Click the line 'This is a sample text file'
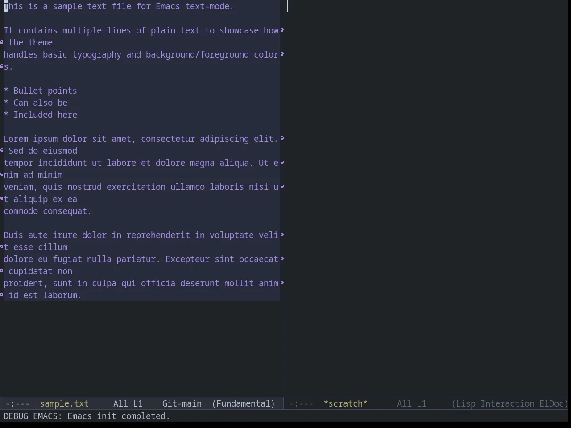The width and height of the screenshot is (571, 428). point(119,6)
